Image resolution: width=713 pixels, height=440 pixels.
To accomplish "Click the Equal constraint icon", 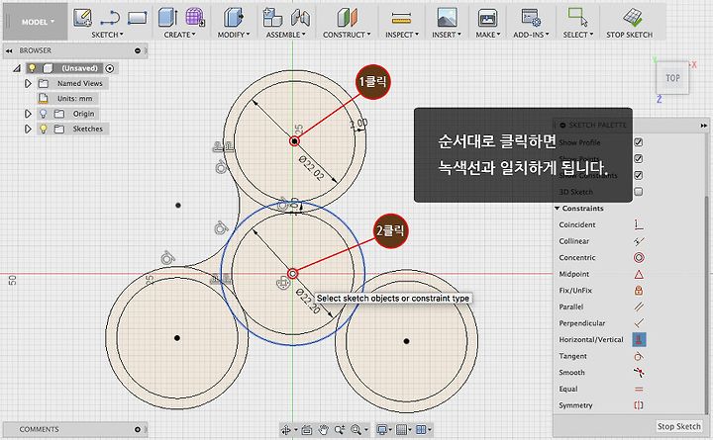I will coord(639,390).
